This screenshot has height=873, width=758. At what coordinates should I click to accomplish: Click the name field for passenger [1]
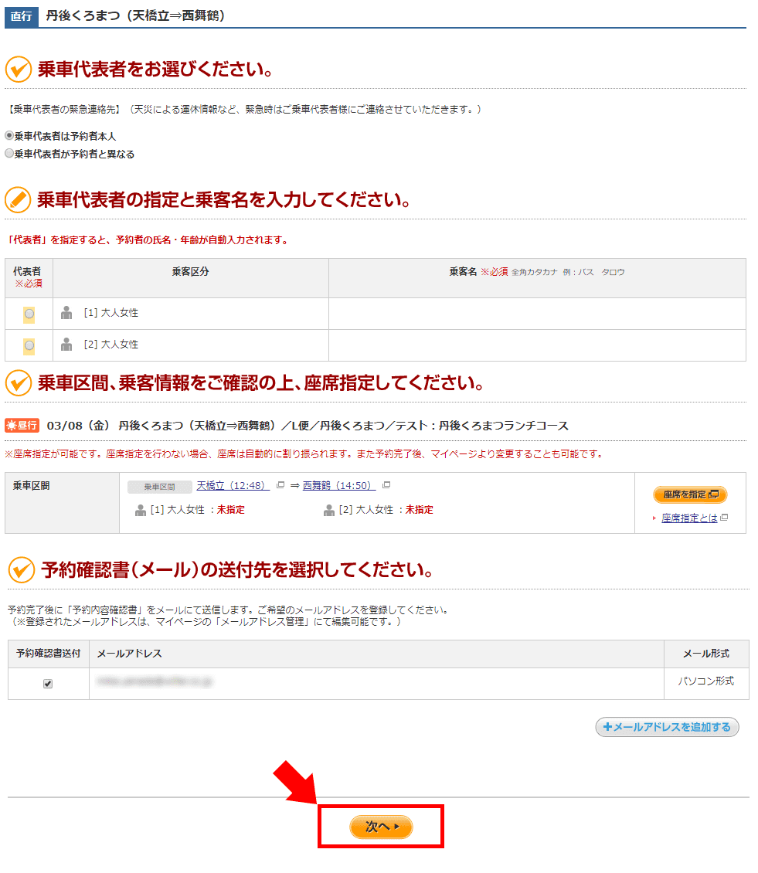(537, 314)
